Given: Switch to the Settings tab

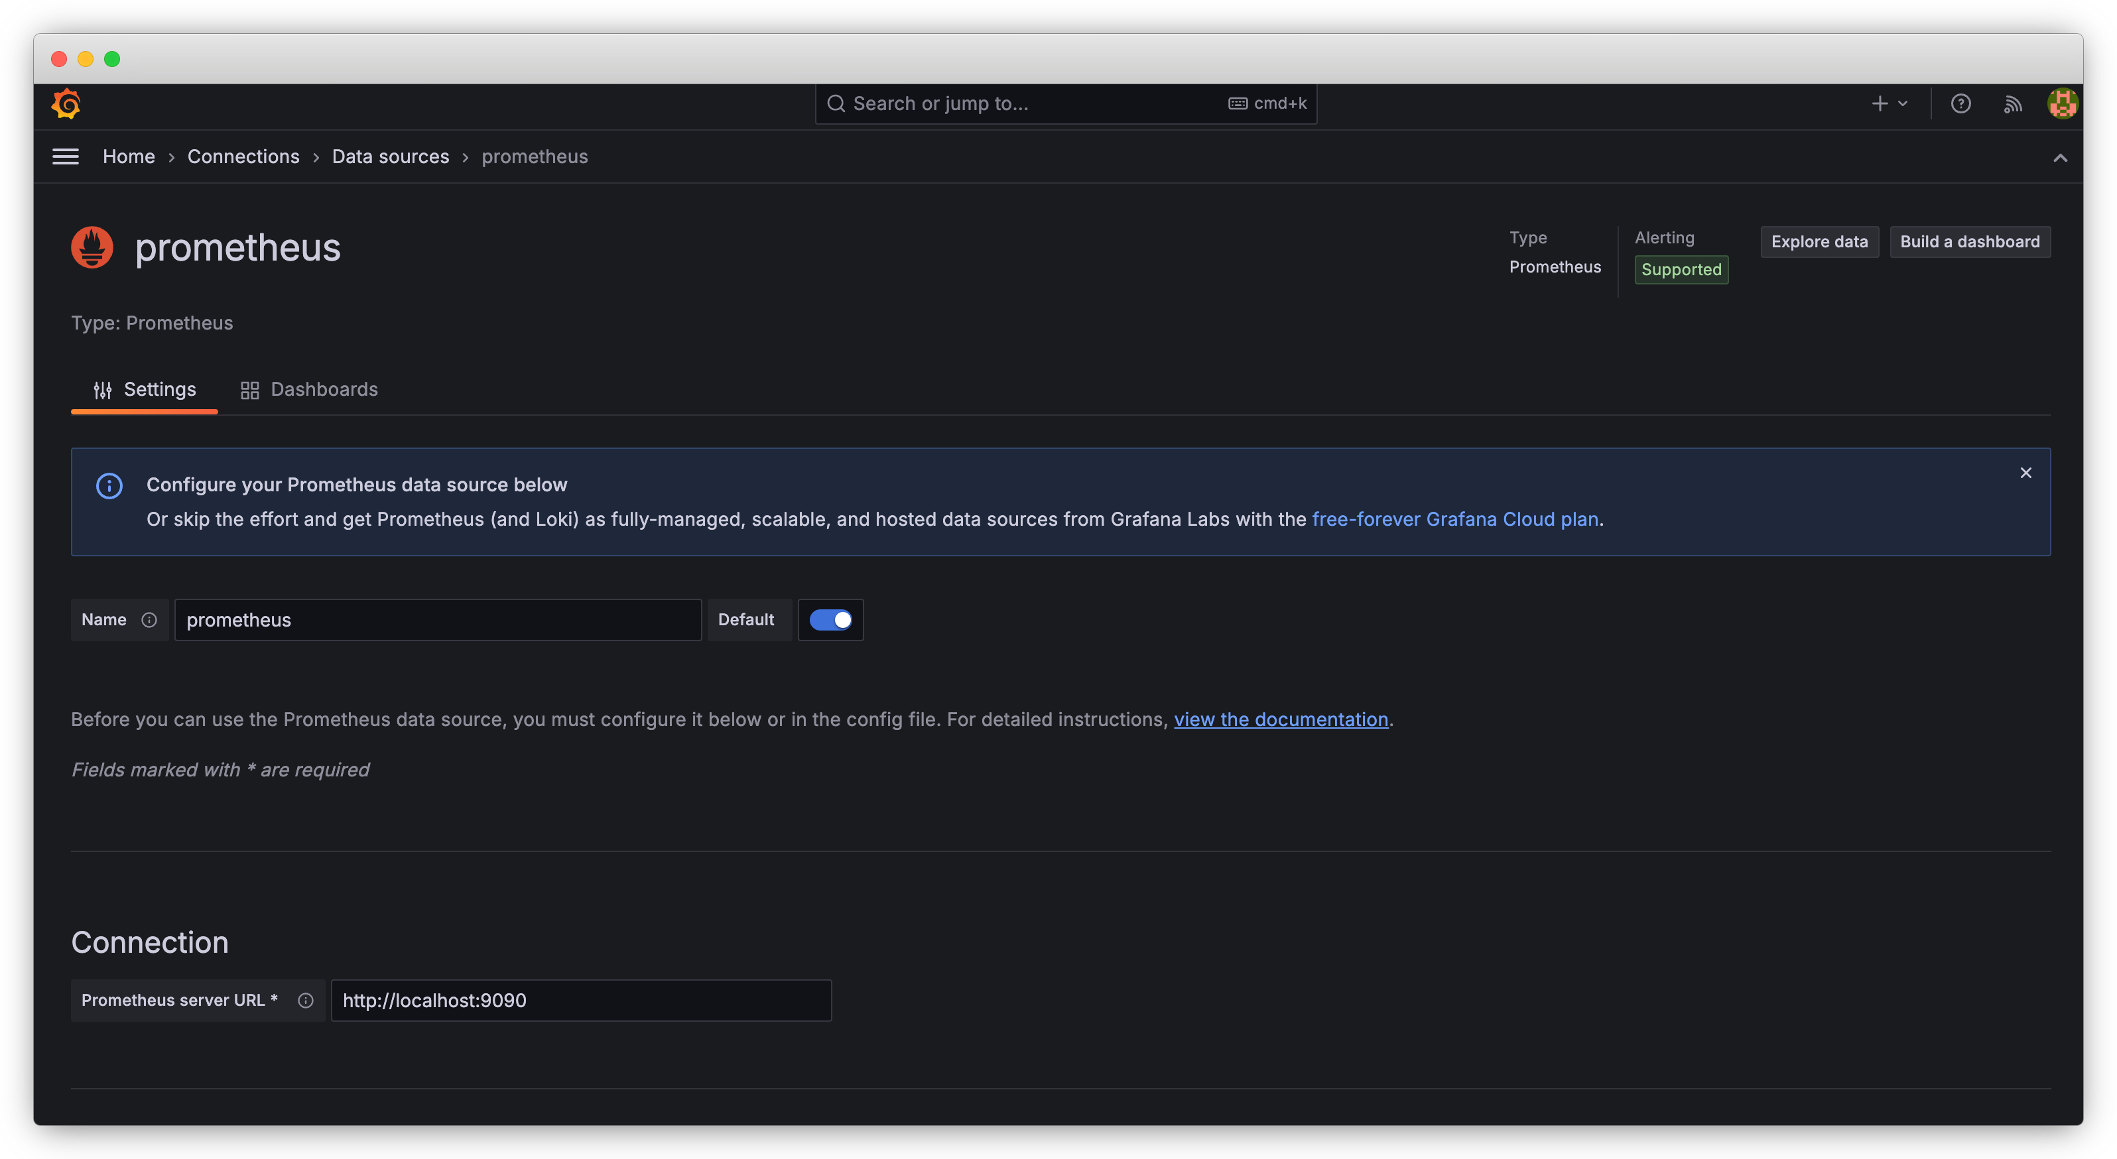Looking at the screenshot, I should point(145,390).
